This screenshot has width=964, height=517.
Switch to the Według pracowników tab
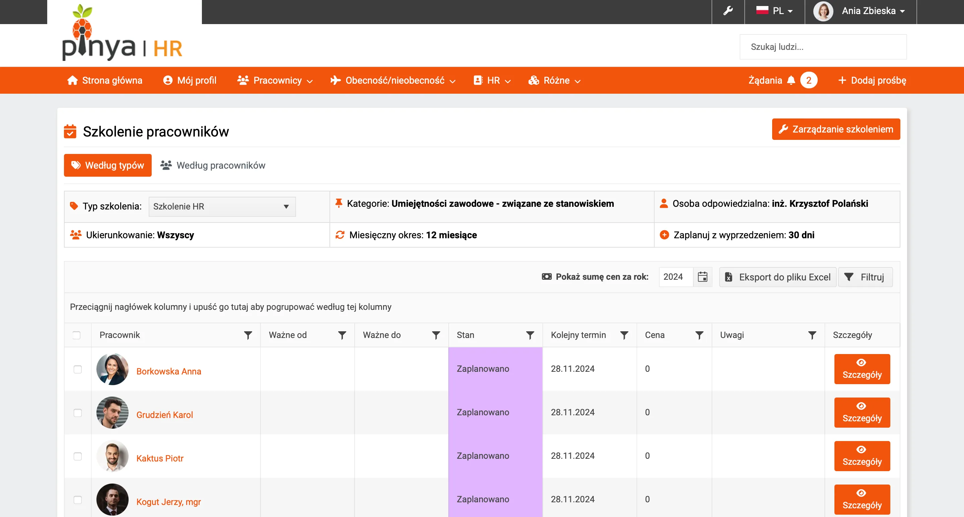pos(213,165)
